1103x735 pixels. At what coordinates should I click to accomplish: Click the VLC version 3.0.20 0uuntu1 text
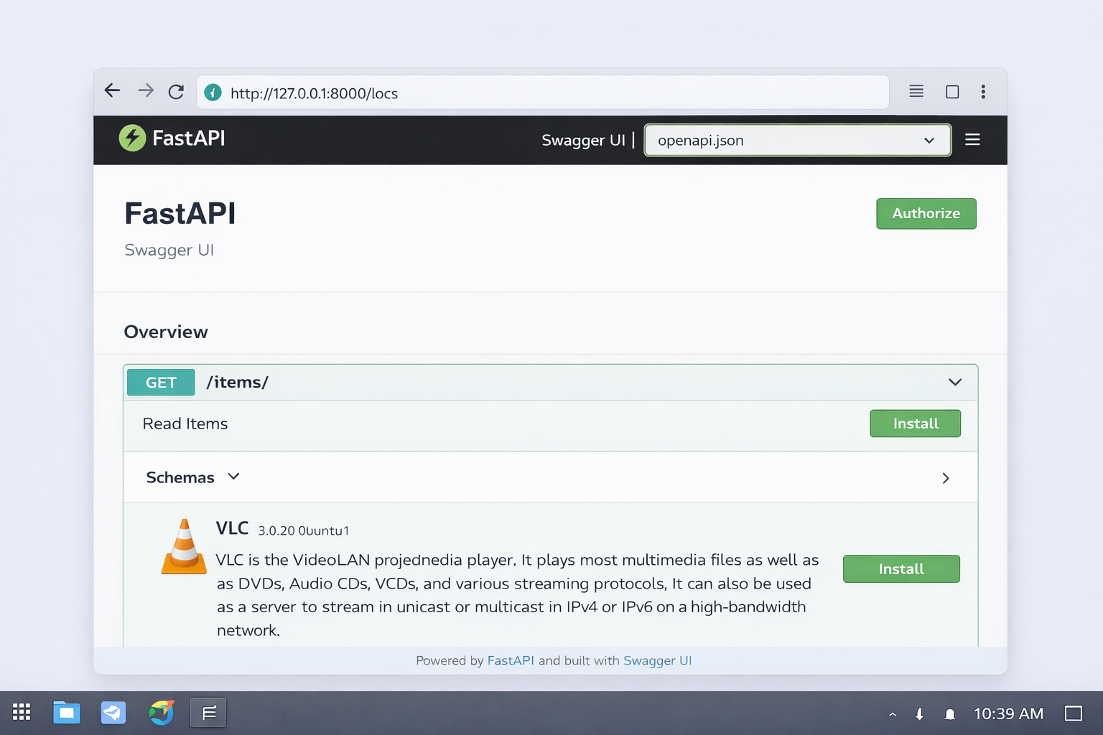pos(304,531)
